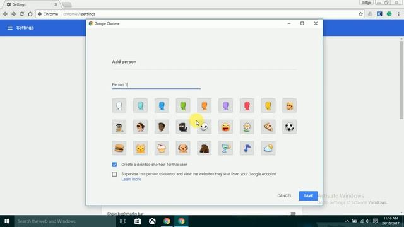Screen dimensions: 404x227
Task: Pick the soccer ball avatar
Action: [289, 127]
